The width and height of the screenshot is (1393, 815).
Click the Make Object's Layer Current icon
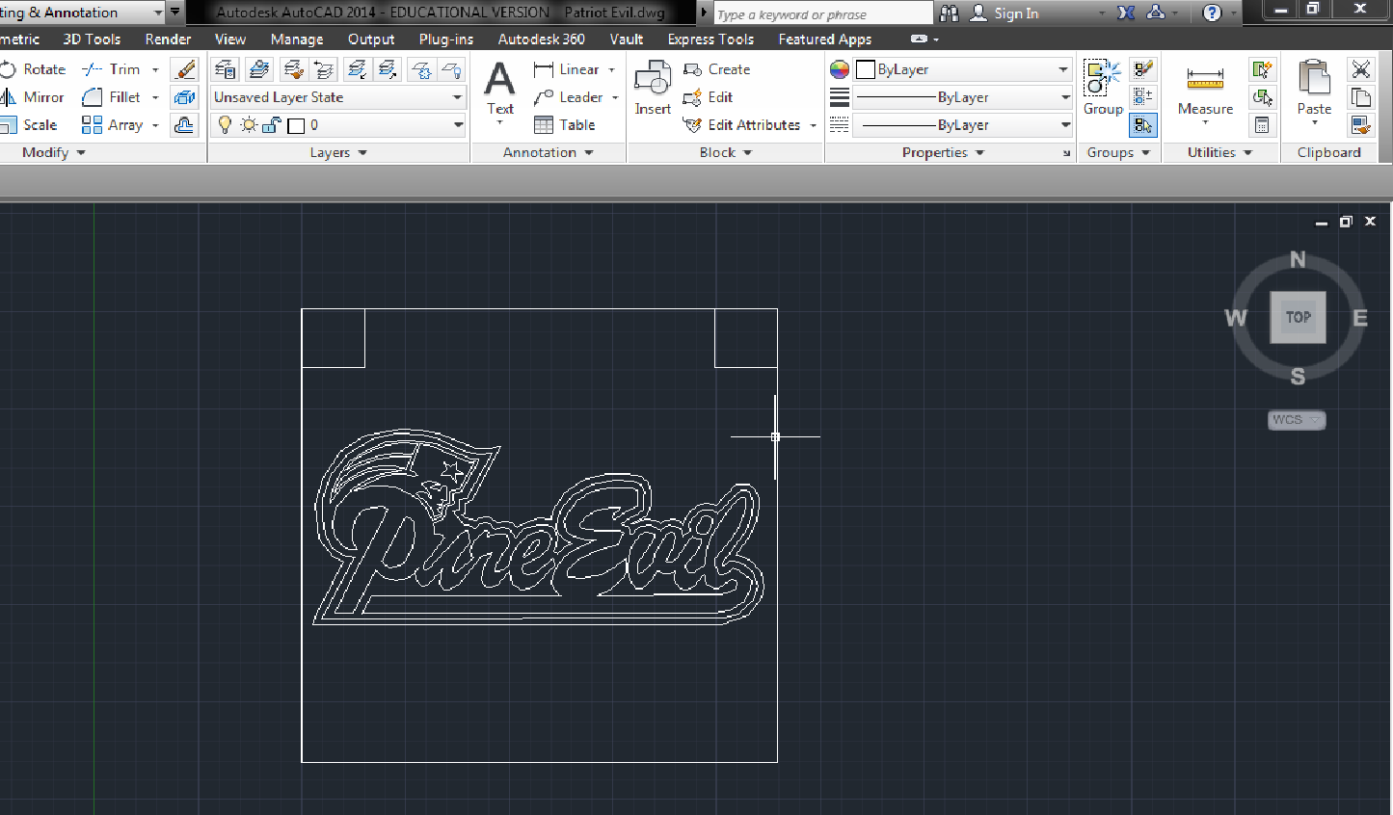[258, 69]
